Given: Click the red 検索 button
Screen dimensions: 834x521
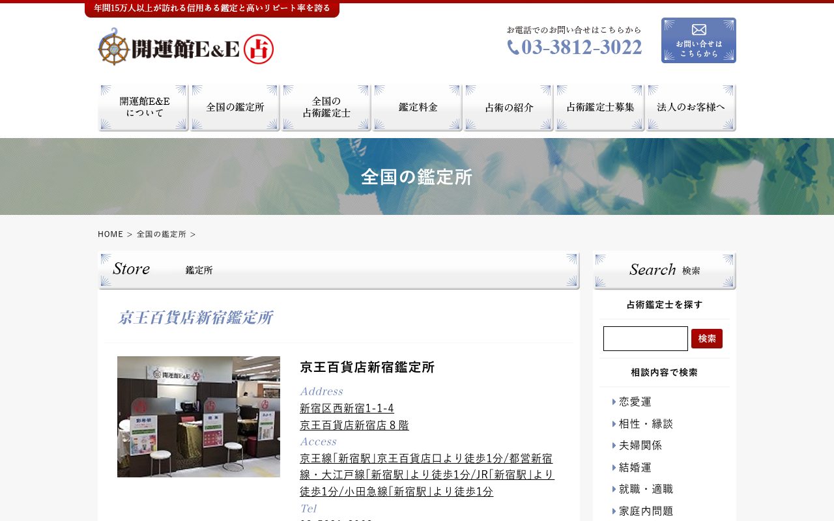Looking at the screenshot, I should click(707, 339).
